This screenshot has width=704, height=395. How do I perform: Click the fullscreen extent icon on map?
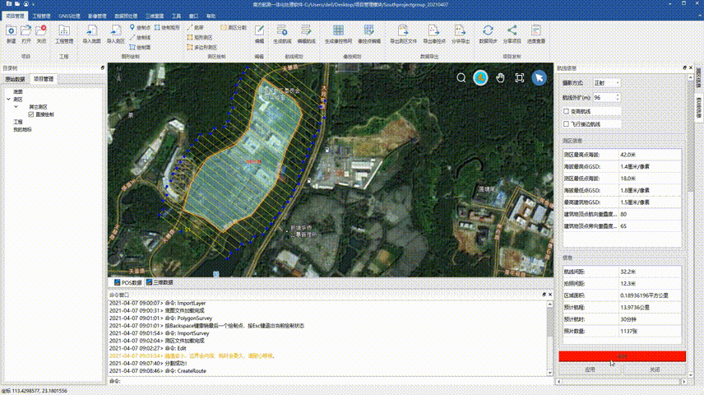tap(520, 77)
